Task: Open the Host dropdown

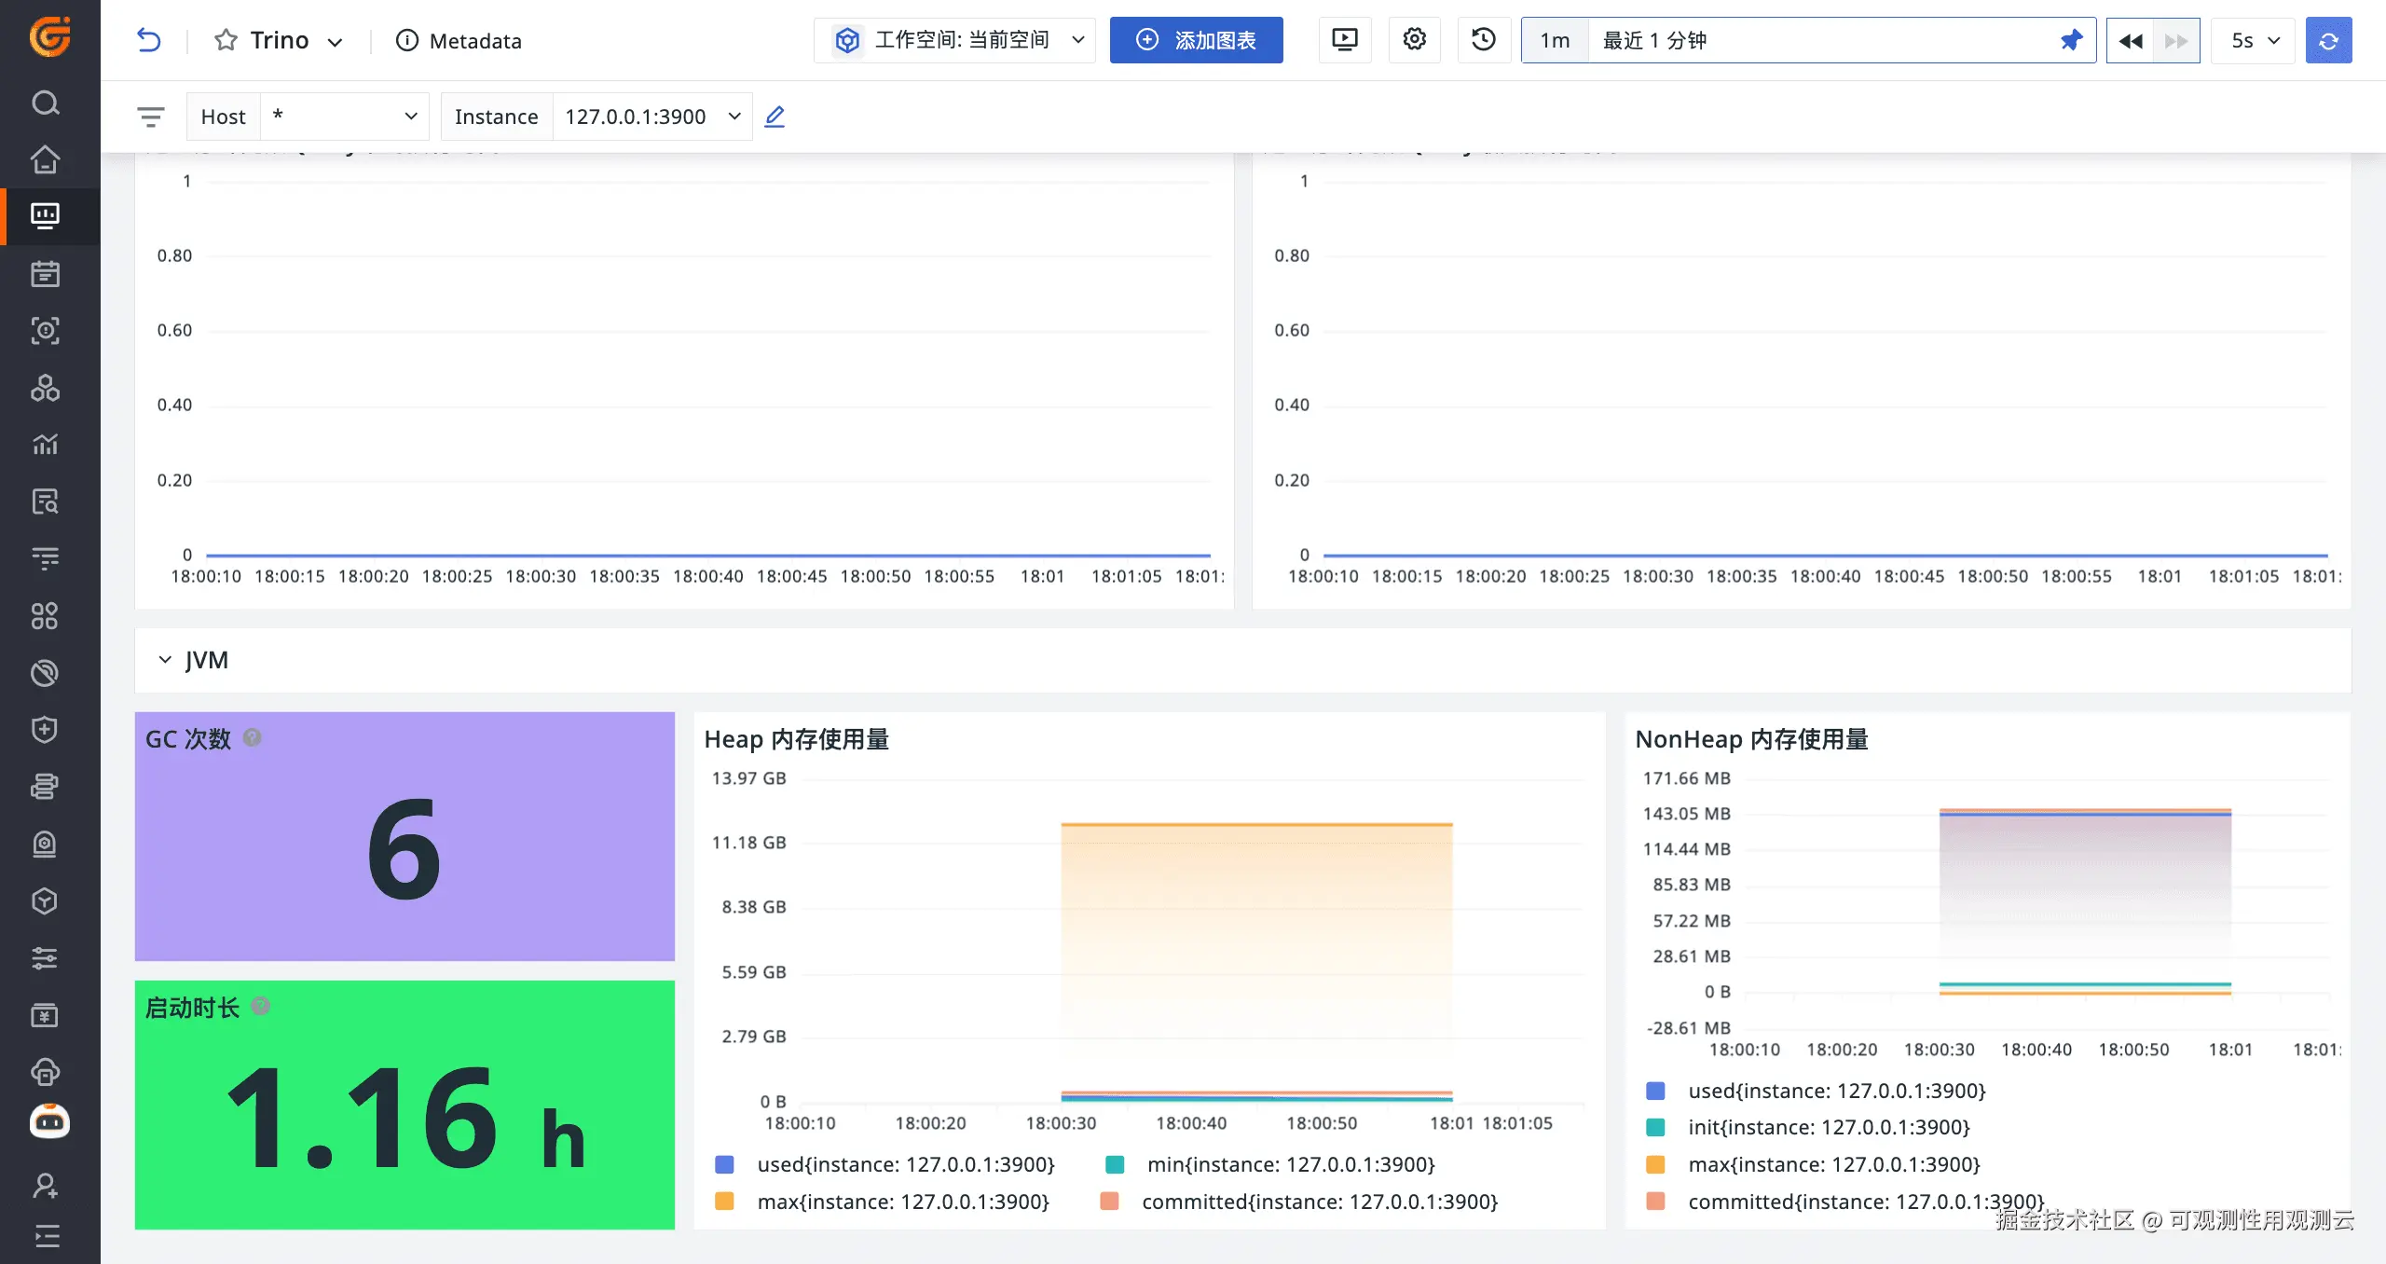Action: 343,117
